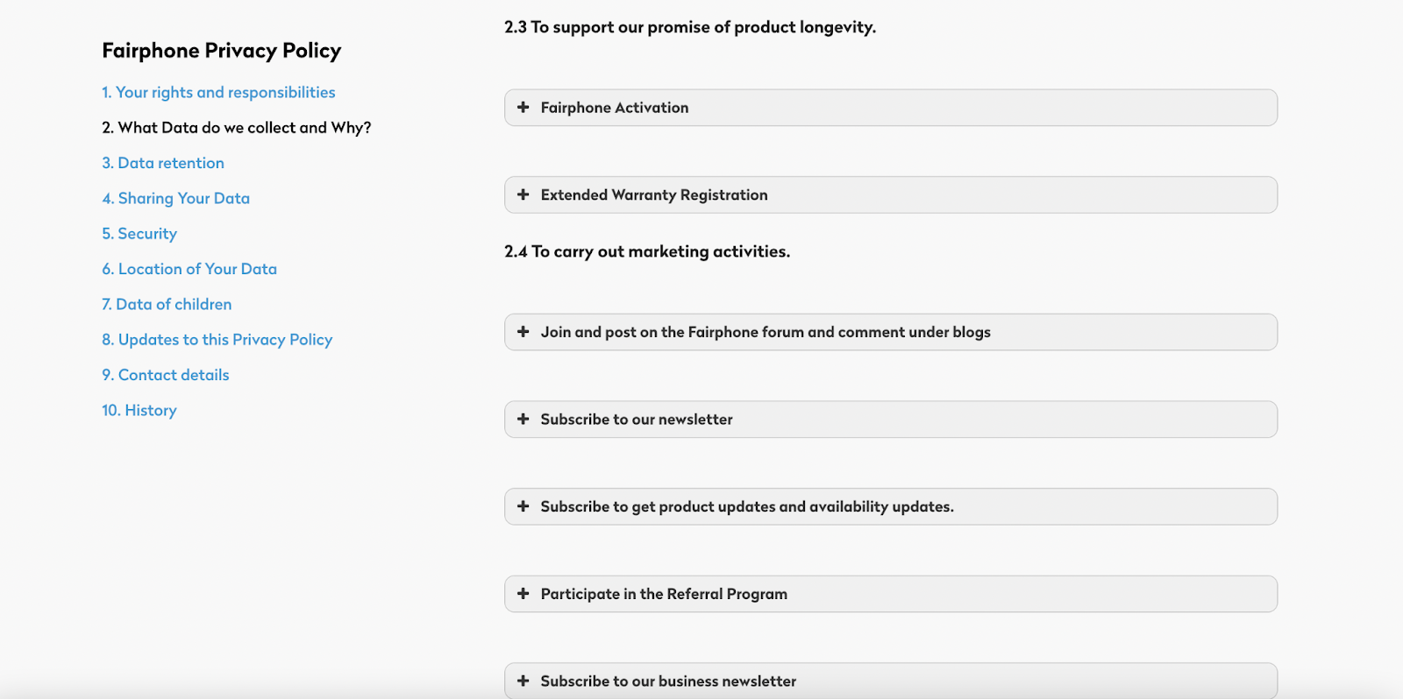1403x699 pixels.
Task: View Updates to this Privacy Policy
Action: coord(217,340)
